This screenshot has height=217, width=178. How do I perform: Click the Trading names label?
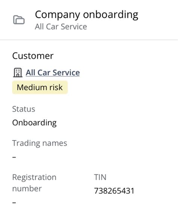(39, 143)
